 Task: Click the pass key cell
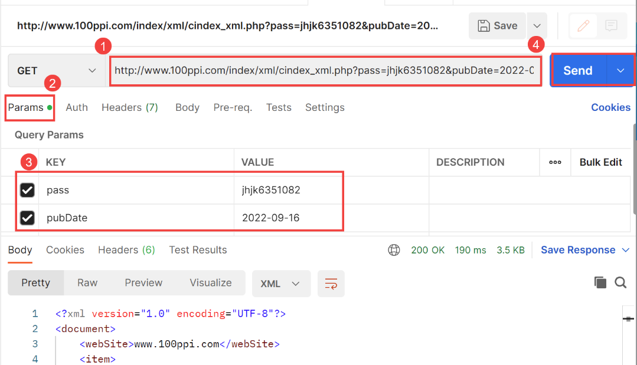(x=136, y=190)
